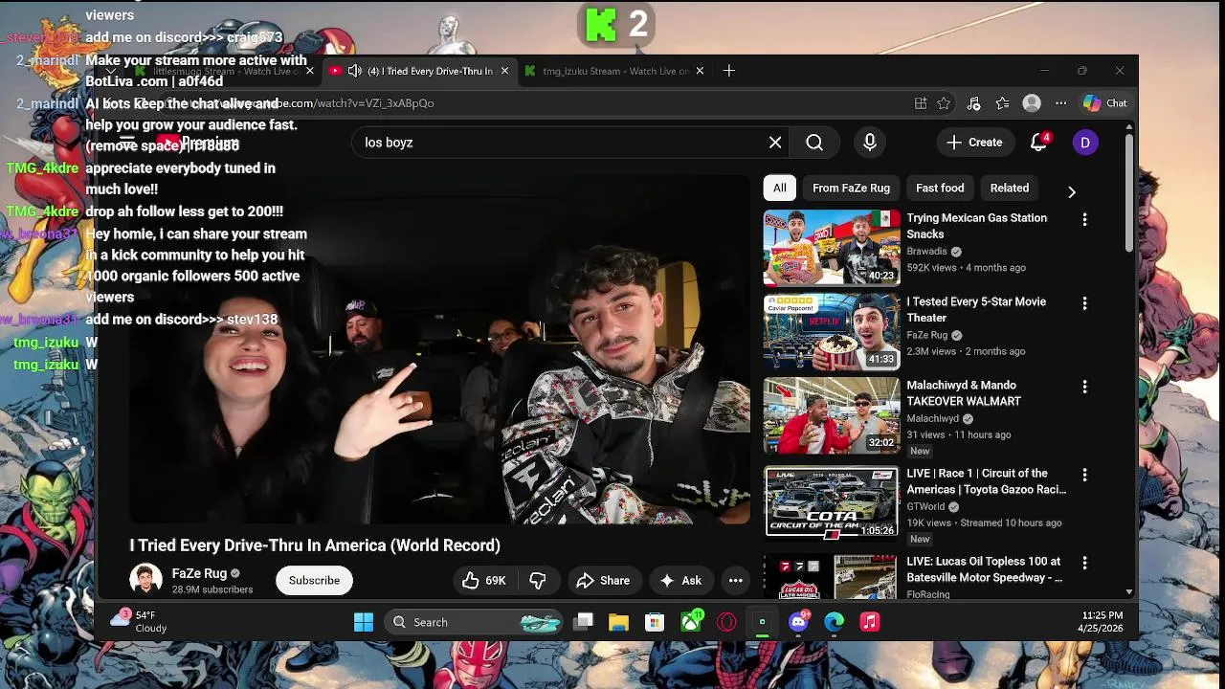Open the browser favorites list
This screenshot has width=1225, height=689.
pyautogui.click(x=1002, y=103)
